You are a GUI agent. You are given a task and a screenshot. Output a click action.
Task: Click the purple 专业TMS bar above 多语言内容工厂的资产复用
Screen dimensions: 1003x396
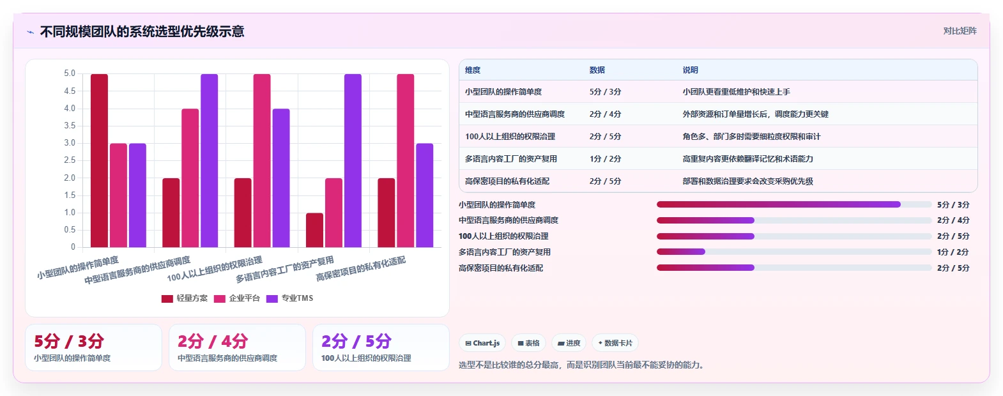(353, 160)
